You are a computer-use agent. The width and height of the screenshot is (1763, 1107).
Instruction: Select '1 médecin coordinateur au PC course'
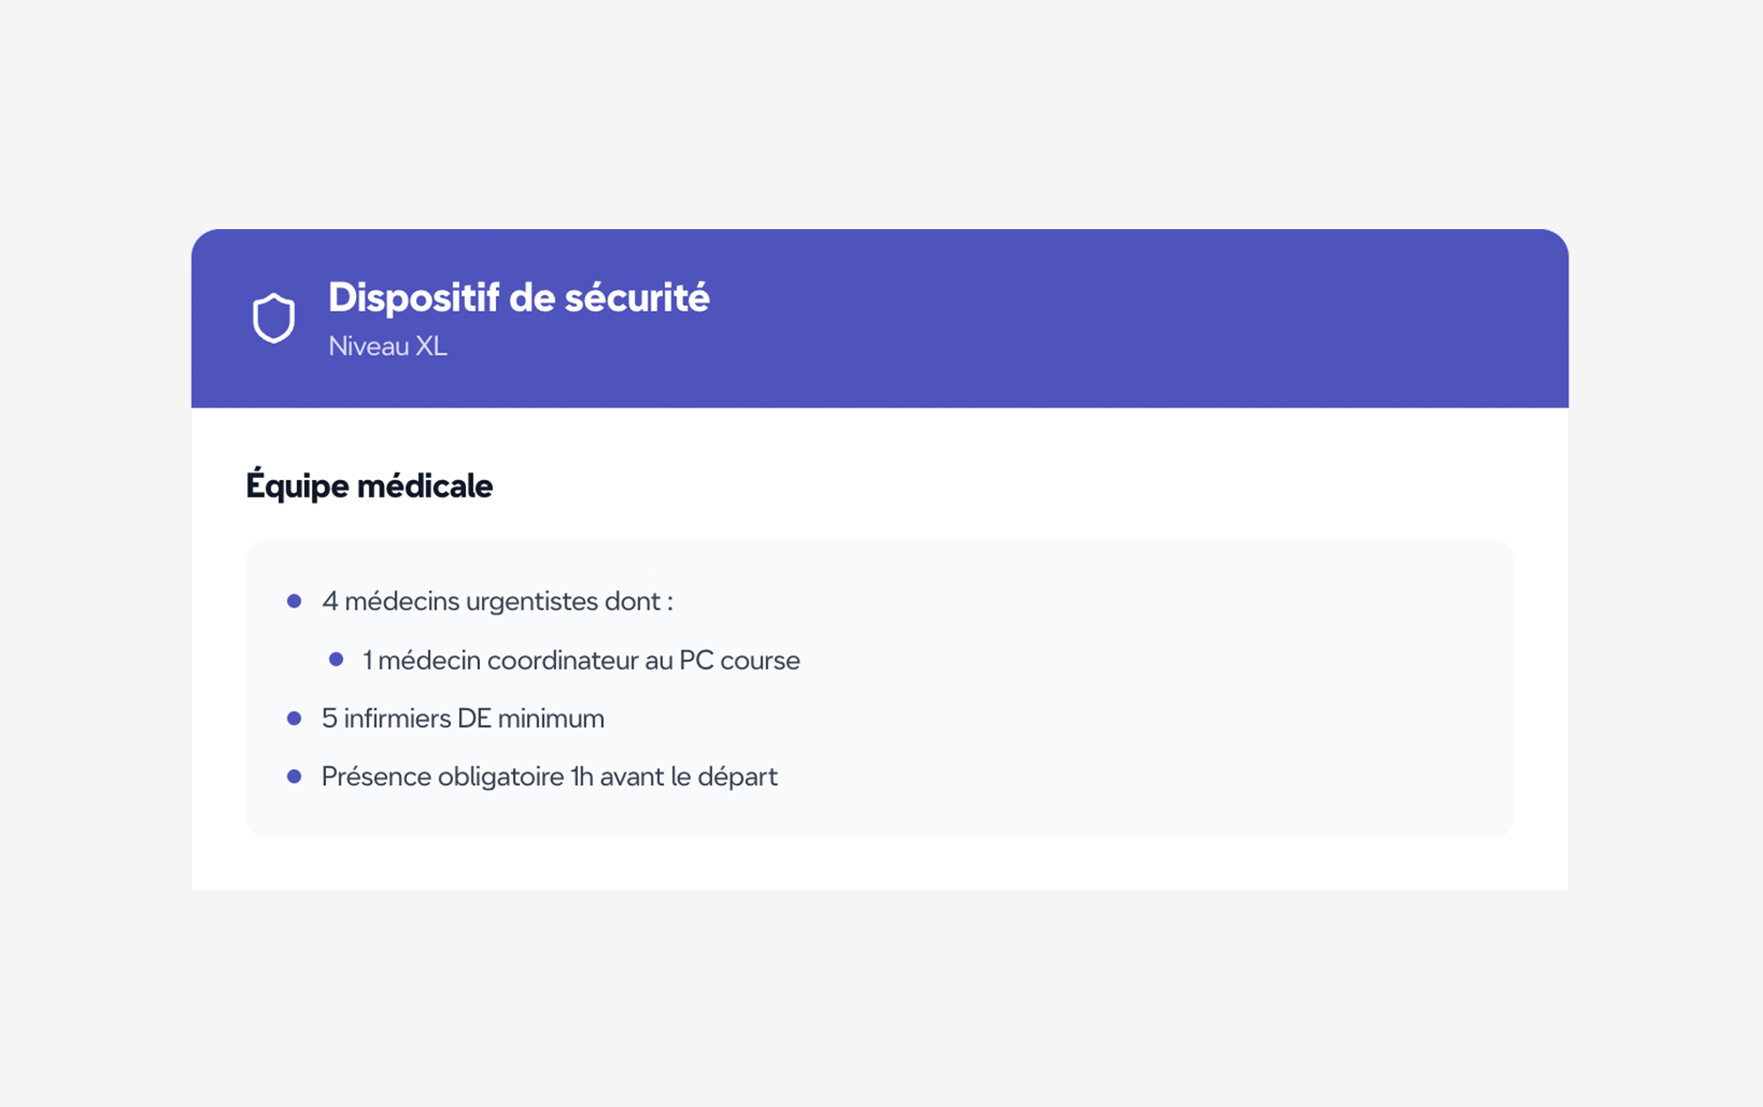581,660
